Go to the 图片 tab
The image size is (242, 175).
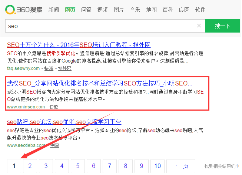[x=119, y=10]
